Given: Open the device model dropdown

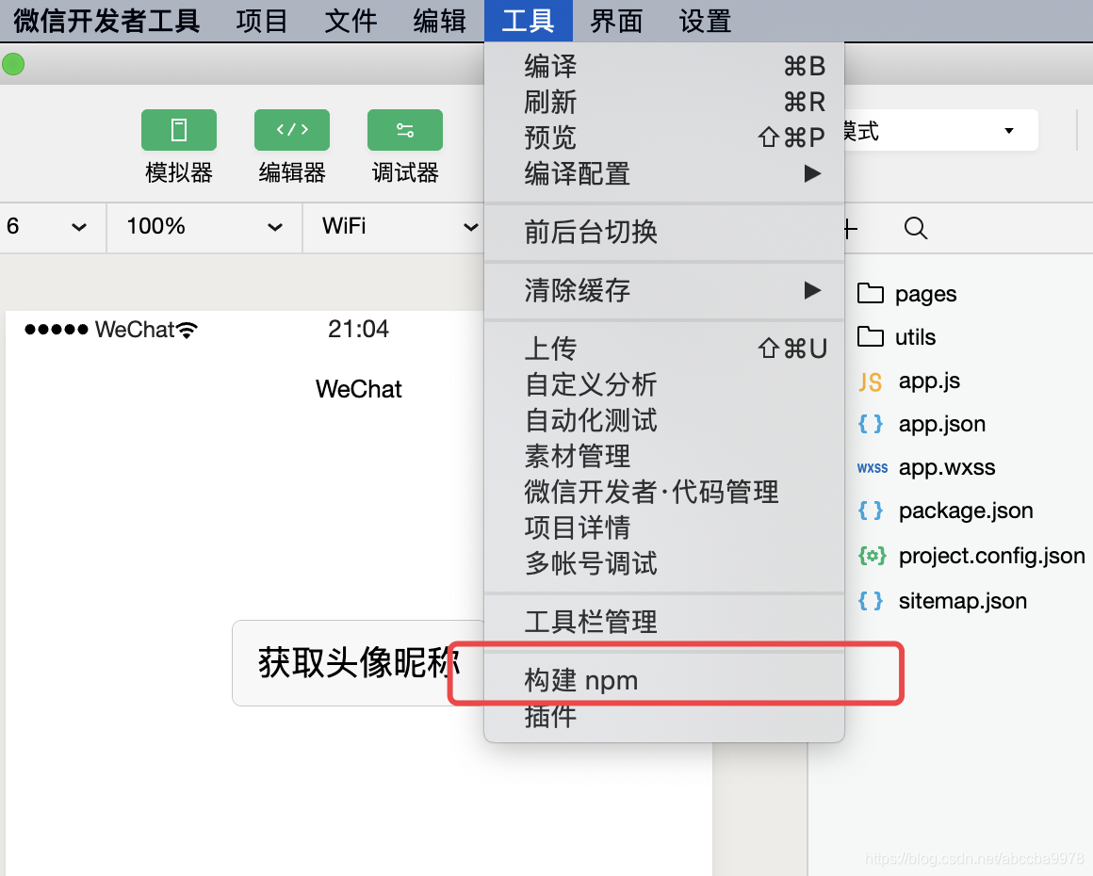Looking at the screenshot, I should [52, 227].
